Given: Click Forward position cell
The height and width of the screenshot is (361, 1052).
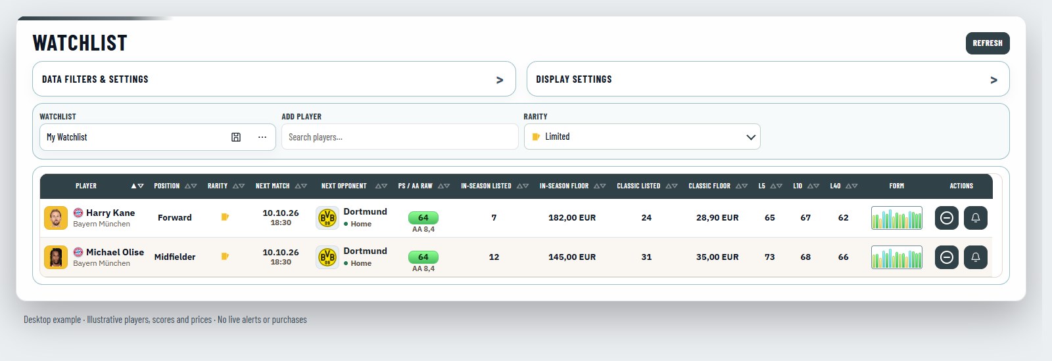Looking at the screenshot, I should pos(175,218).
